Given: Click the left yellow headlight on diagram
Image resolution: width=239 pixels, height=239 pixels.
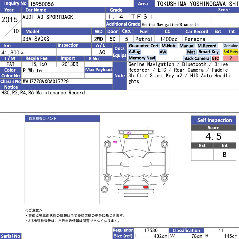Looking at the screenshot, I should tap(126, 136).
